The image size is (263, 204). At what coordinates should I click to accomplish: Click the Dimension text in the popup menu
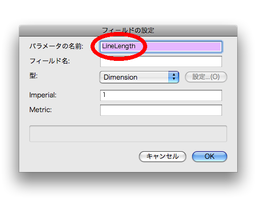coord(120,77)
